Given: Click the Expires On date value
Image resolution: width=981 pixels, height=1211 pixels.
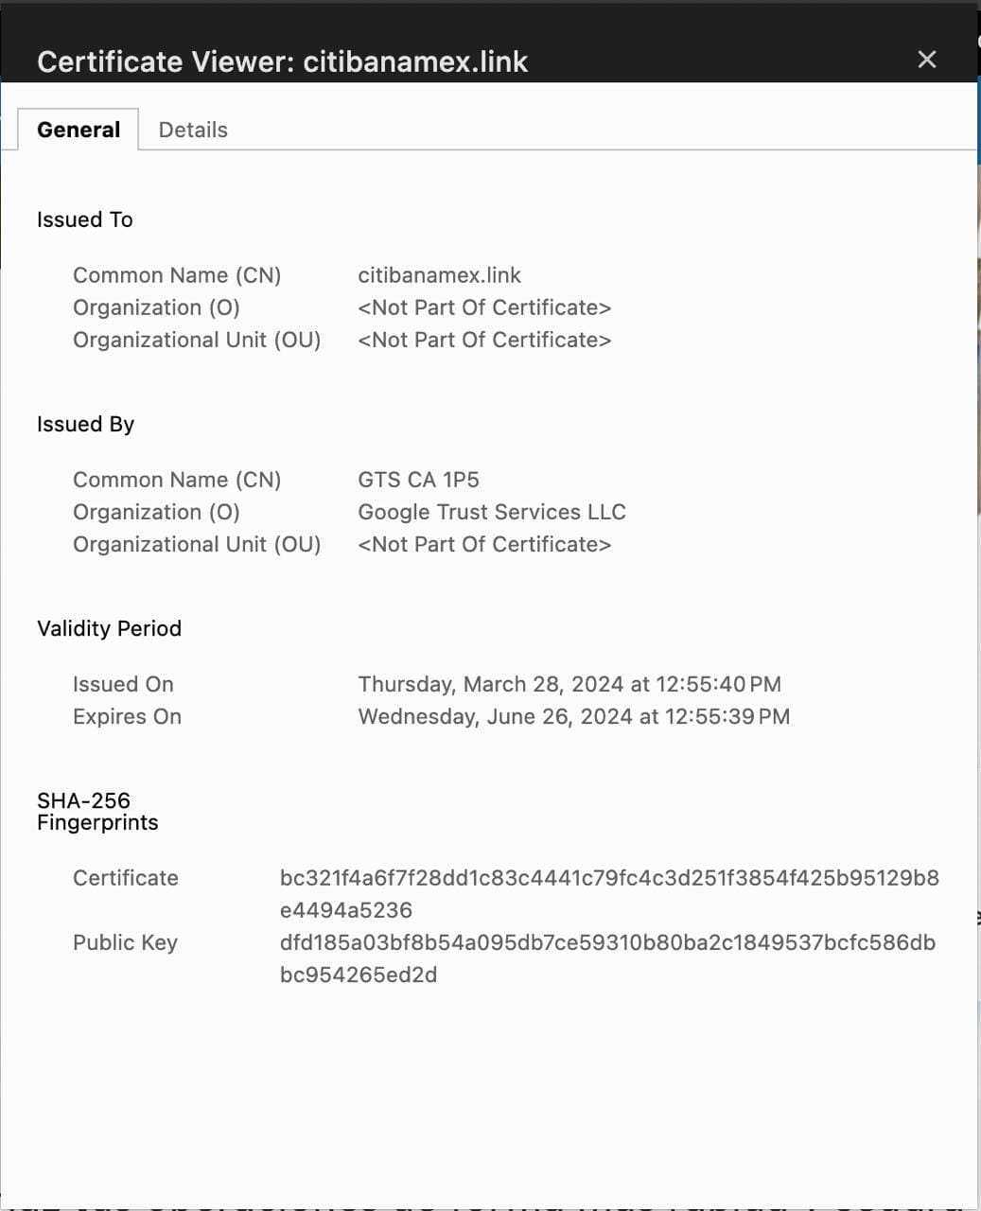Looking at the screenshot, I should click(573, 716).
